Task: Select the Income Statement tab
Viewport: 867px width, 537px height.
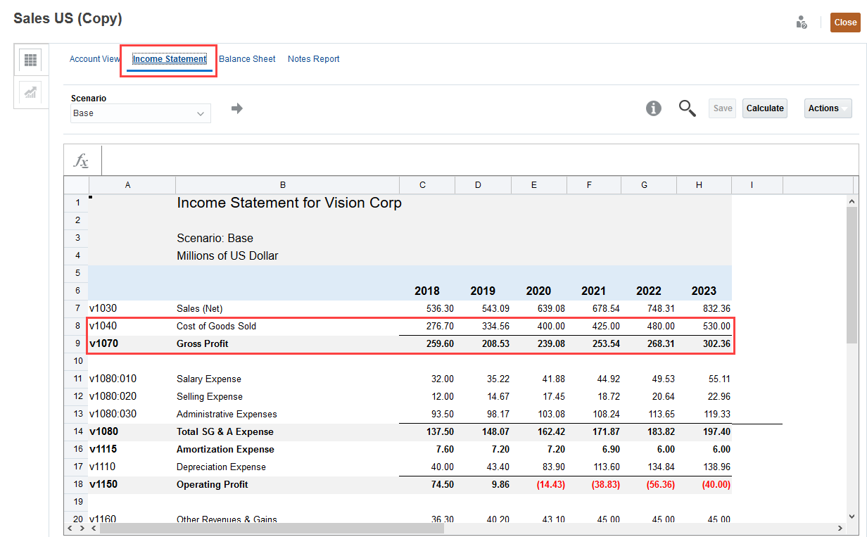Action: (x=170, y=59)
